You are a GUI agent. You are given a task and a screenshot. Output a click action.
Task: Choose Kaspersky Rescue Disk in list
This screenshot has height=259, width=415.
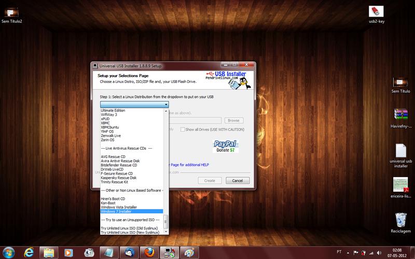(132, 178)
